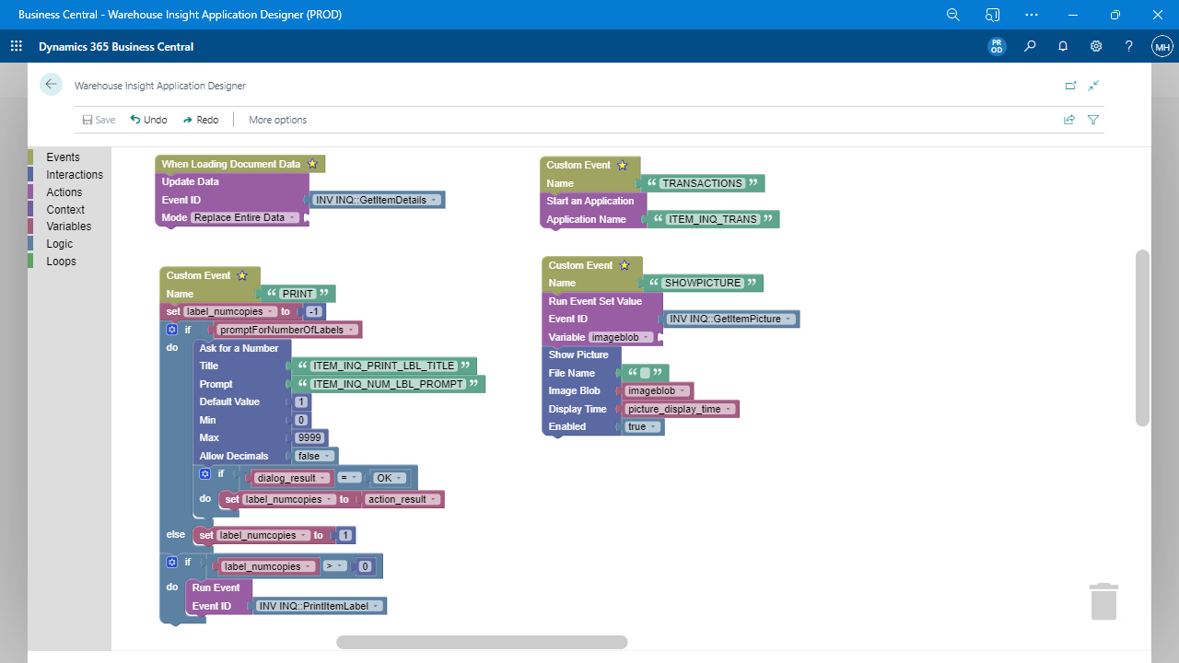The width and height of the screenshot is (1179, 663).
Task: Click the share icon above the designer canvas
Action: (x=1069, y=120)
